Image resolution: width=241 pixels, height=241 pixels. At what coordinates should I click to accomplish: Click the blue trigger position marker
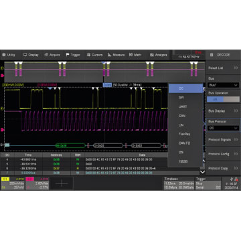click(50, 88)
